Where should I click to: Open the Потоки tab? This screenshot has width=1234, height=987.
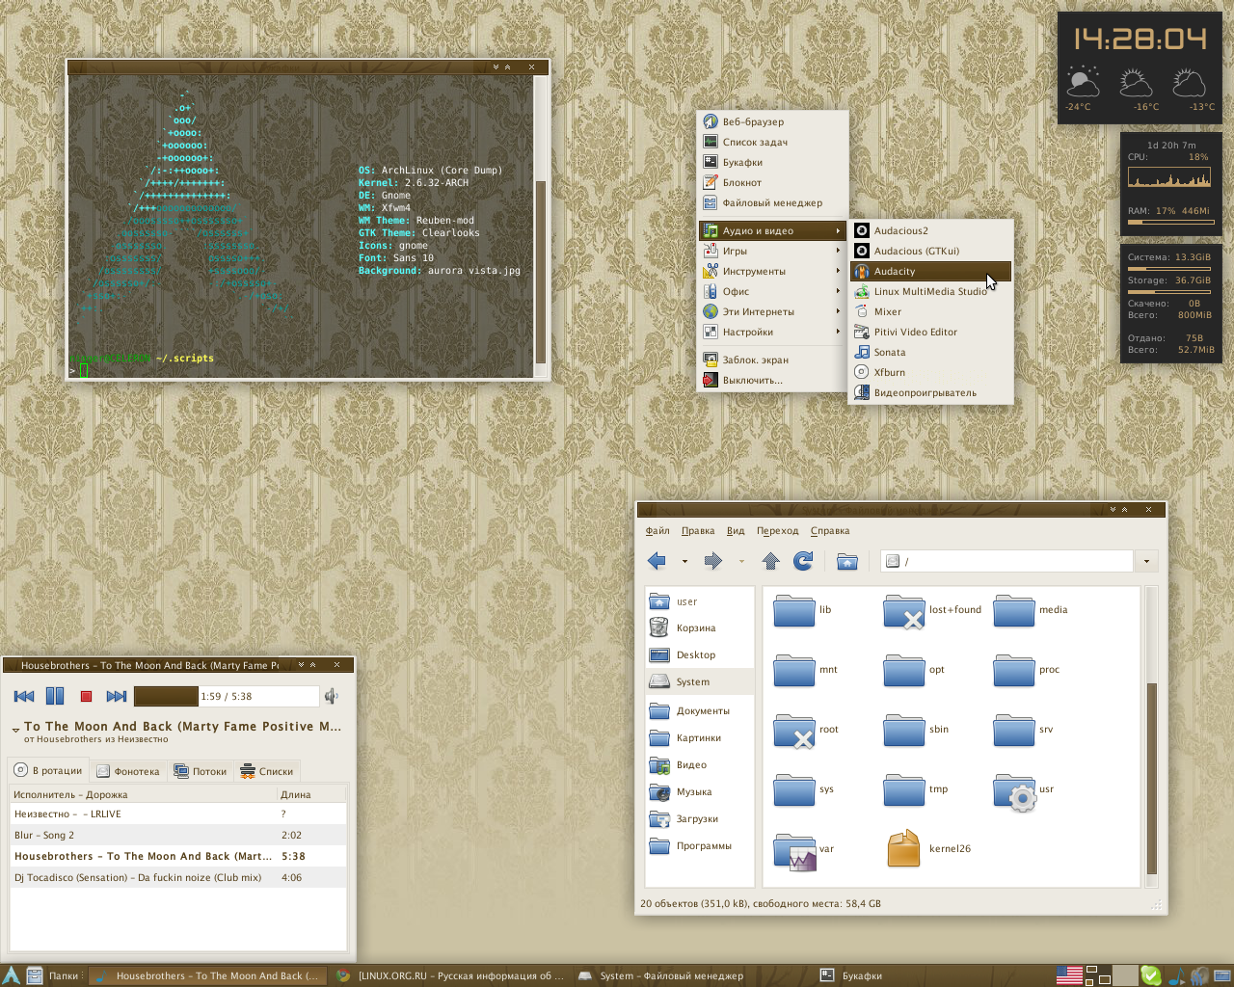click(201, 771)
